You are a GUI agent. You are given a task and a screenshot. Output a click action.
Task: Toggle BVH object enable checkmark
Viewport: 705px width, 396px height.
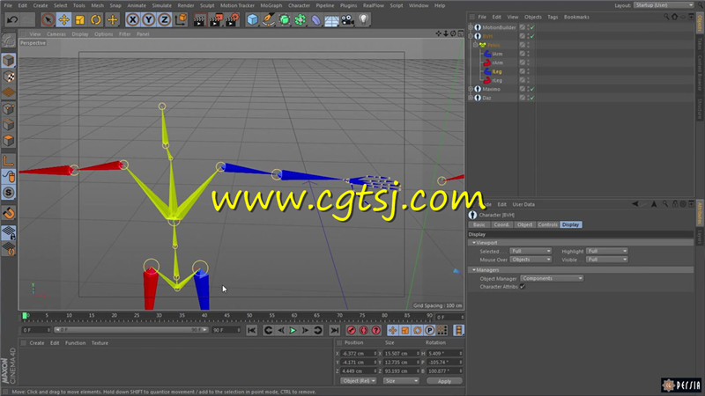point(532,36)
